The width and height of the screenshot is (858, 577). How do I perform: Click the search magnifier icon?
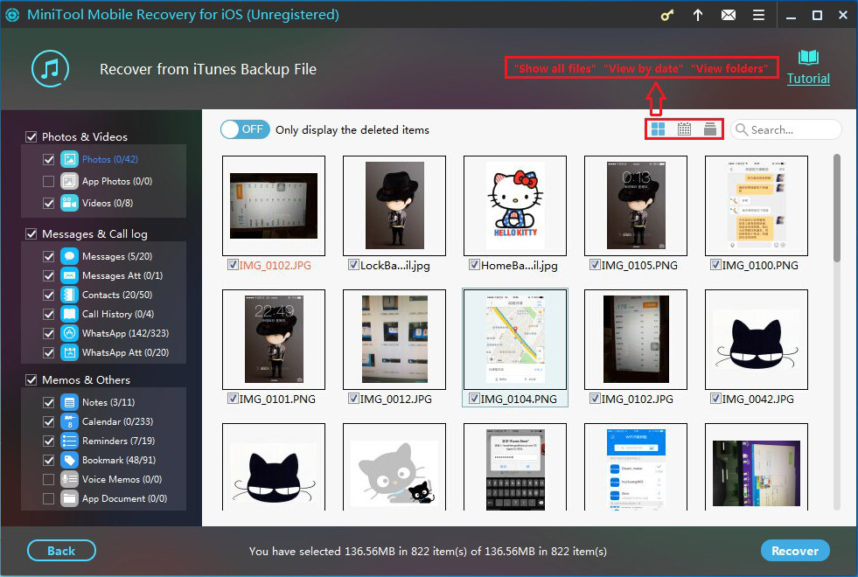tap(742, 129)
